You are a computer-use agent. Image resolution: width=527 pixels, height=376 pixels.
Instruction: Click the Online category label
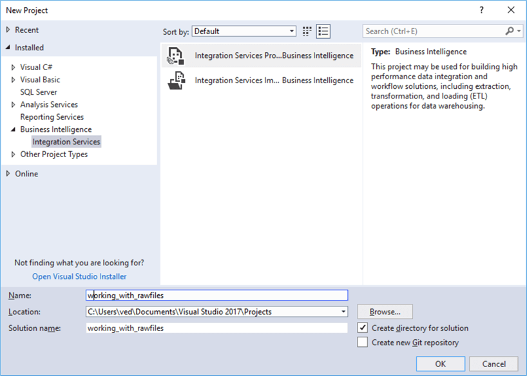tap(26, 174)
